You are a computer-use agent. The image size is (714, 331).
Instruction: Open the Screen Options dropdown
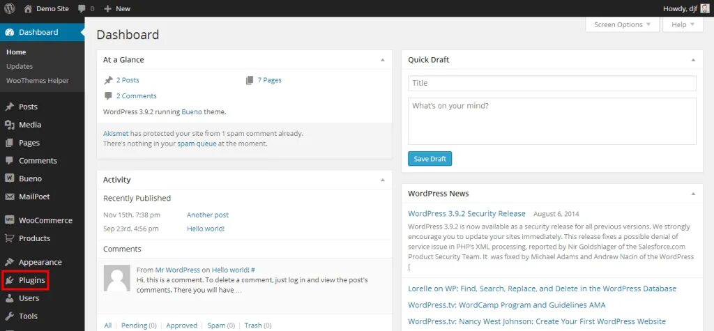(622, 24)
